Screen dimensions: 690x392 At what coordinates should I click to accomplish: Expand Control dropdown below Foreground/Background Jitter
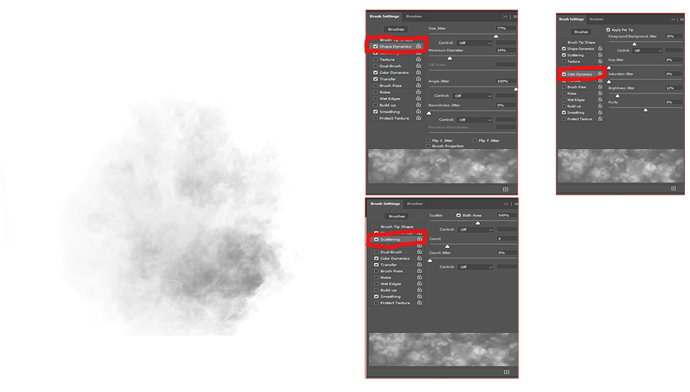(x=648, y=50)
